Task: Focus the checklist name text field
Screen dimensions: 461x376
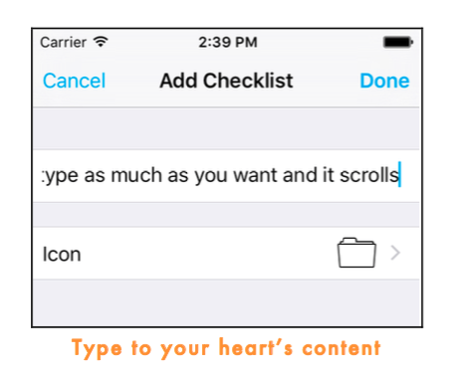Action: coord(226,176)
